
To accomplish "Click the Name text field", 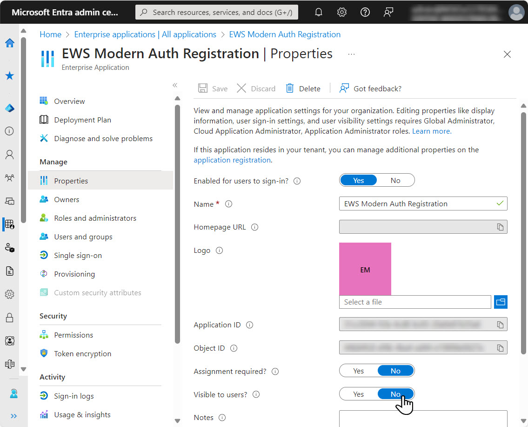I will [423, 203].
